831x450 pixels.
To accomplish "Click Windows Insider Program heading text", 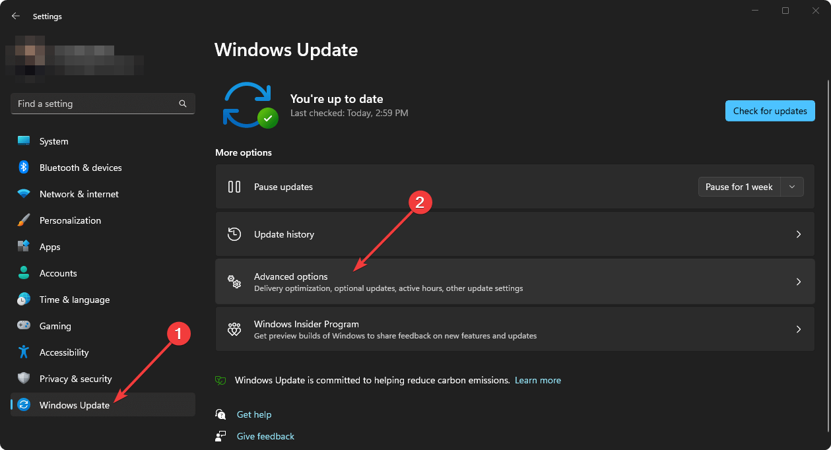I will [x=306, y=324].
